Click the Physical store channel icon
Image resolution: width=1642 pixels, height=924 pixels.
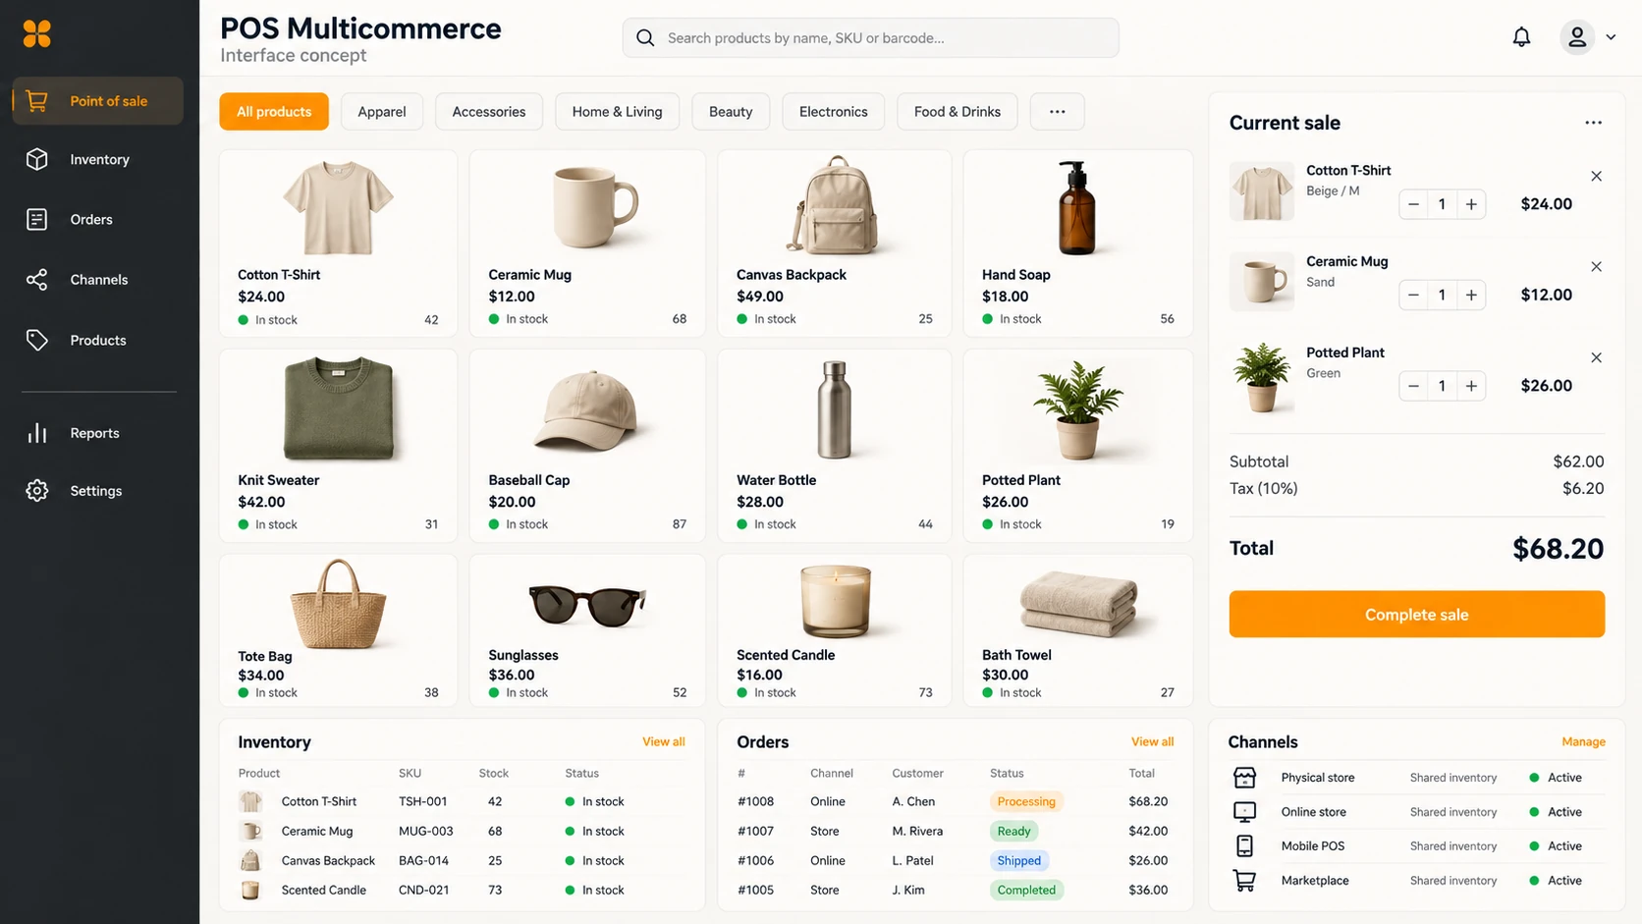click(x=1244, y=778)
